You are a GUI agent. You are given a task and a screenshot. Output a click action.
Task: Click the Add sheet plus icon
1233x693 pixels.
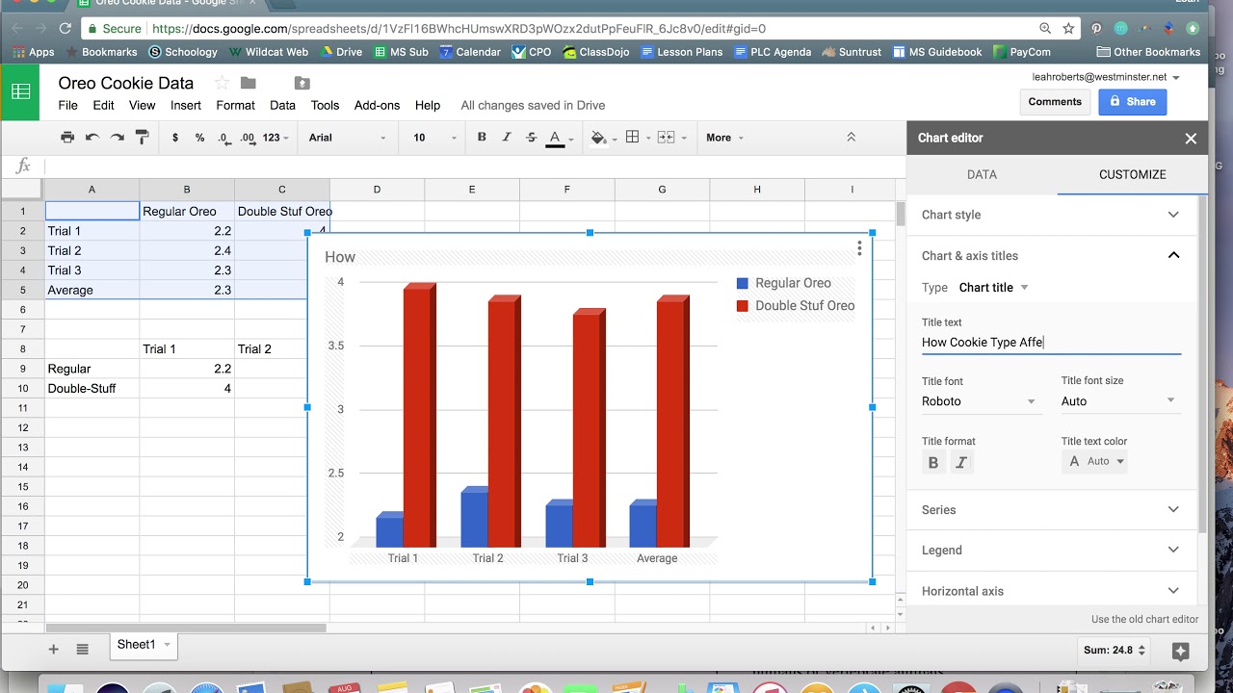click(x=54, y=650)
